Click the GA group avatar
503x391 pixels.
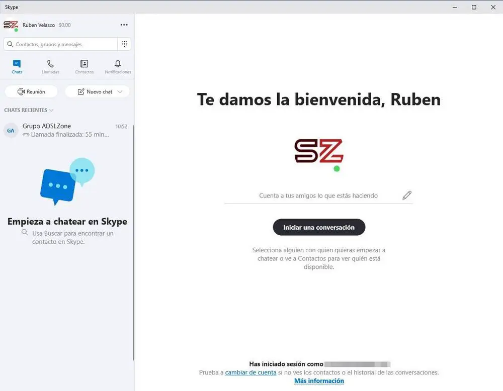11,131
